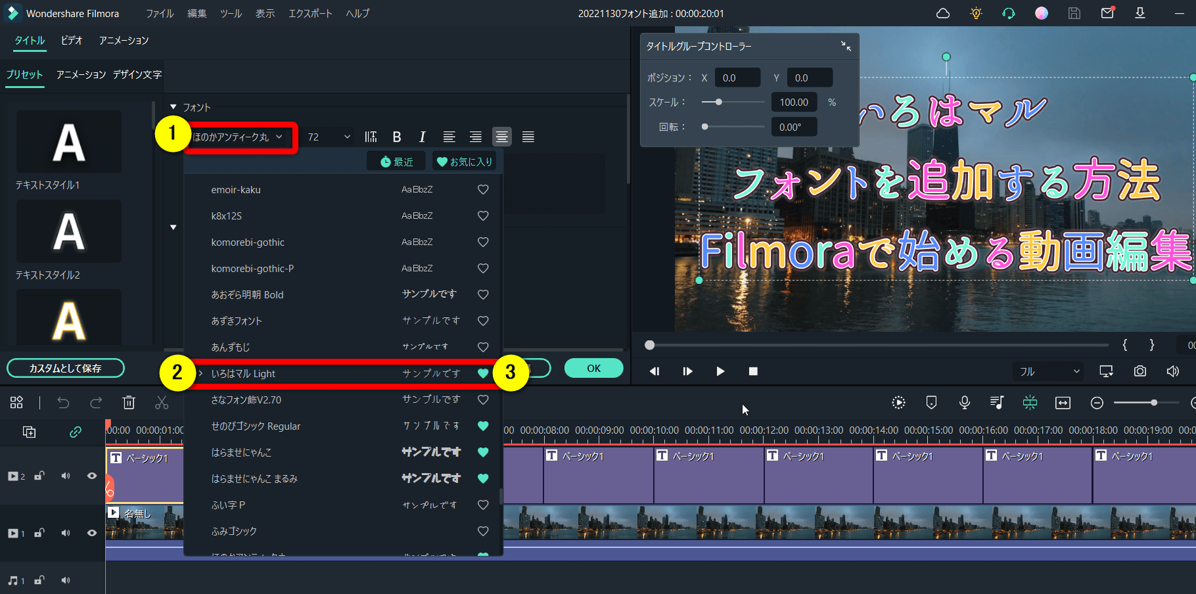Open the エクスポート menu
Viewport: 1196px width, 594px height.
tap(310, 13)
